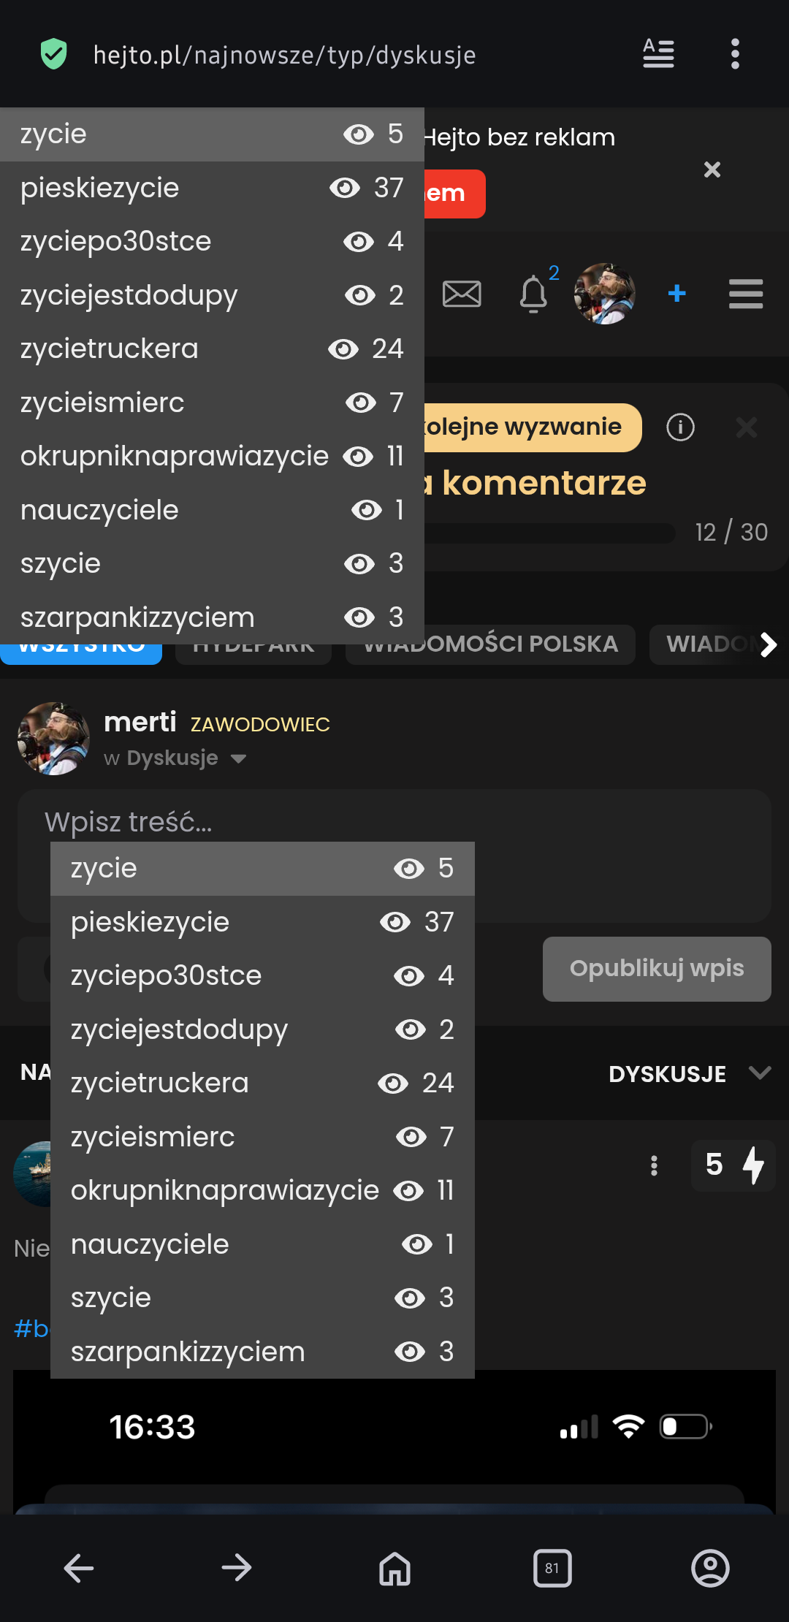The height and width of the screenshot is (1622, 789).
Task: Open browser three-dot overflow menu
Action: [735, 53]
